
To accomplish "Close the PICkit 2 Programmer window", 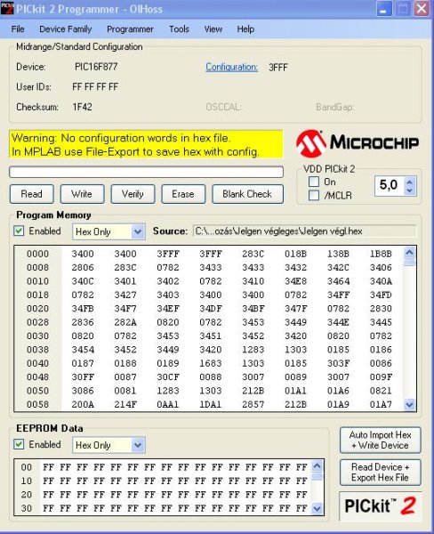I will coord(422,9).
